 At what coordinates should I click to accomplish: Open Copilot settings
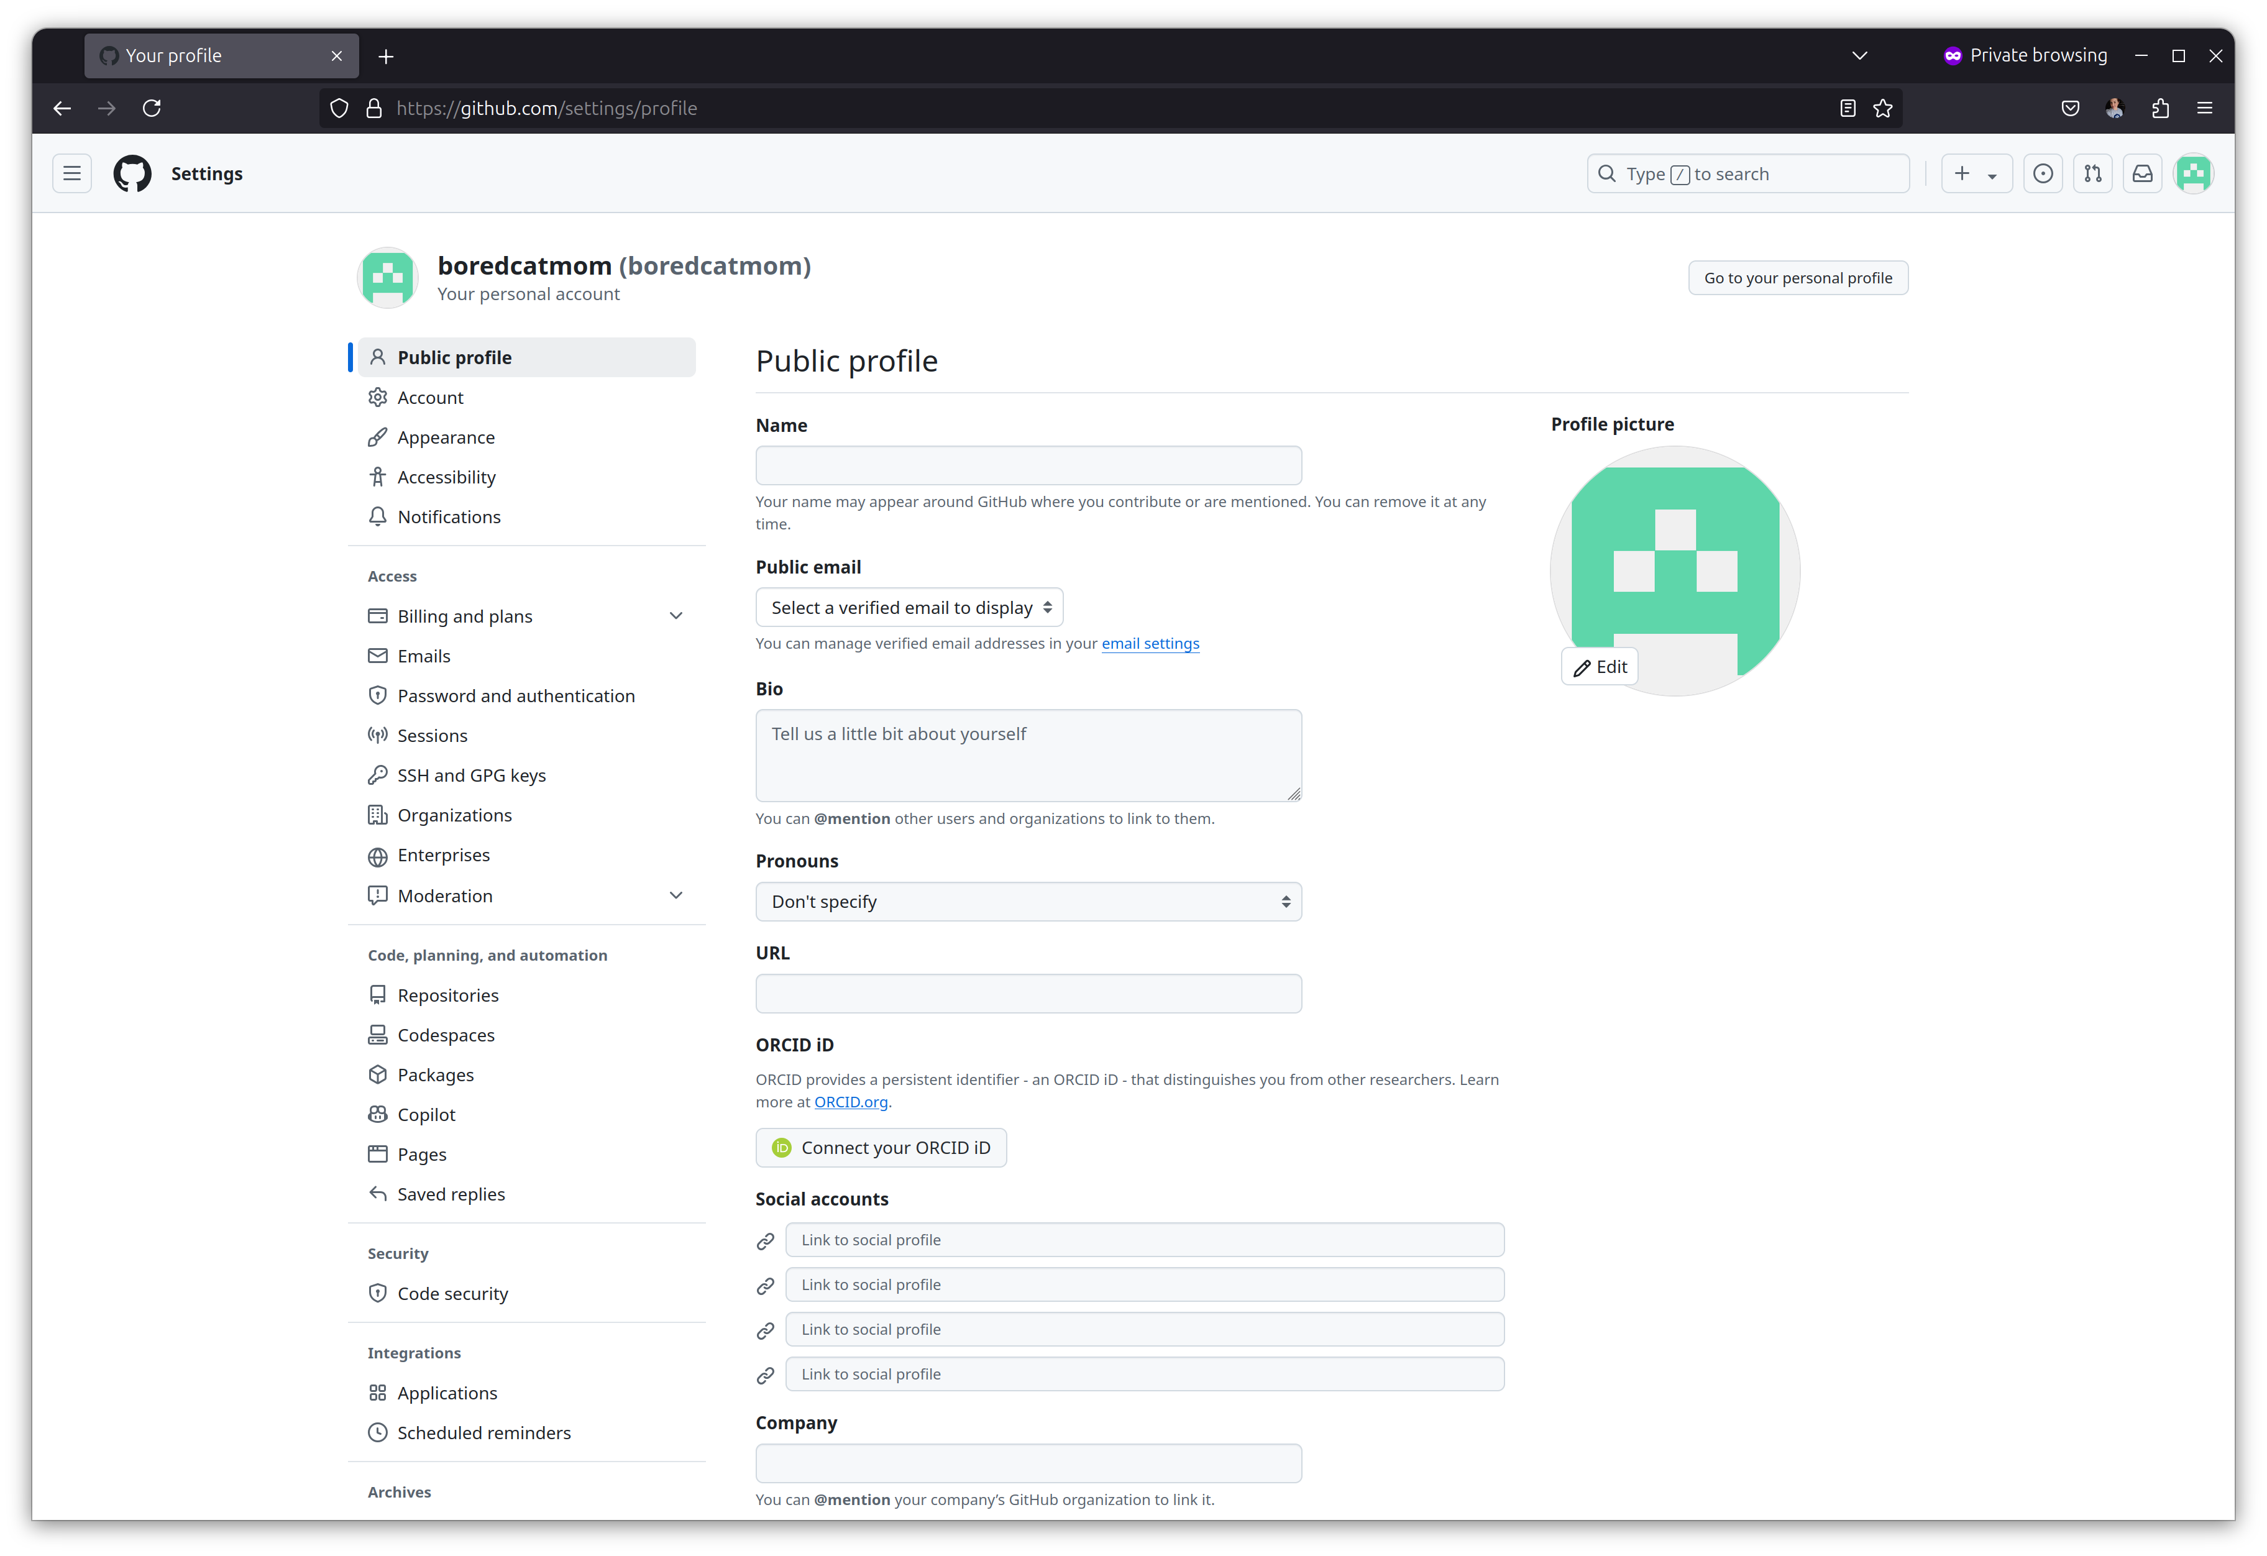click(x=526, y=1114)
